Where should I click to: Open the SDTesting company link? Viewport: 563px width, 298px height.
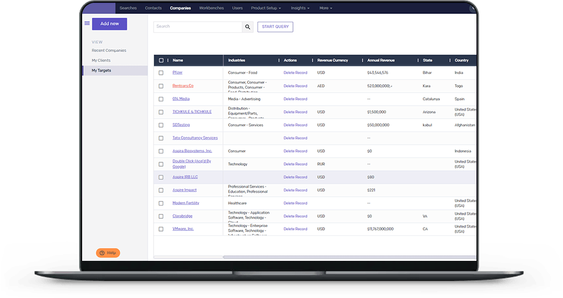pyautogui.click(x=181, y=125)
